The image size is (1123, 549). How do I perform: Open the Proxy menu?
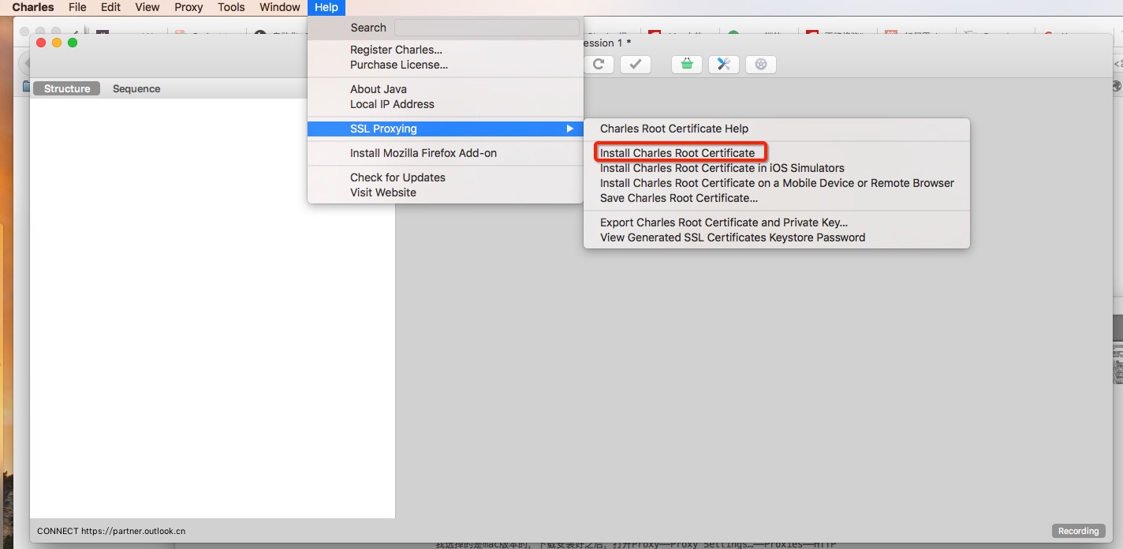tap(189, 7)
